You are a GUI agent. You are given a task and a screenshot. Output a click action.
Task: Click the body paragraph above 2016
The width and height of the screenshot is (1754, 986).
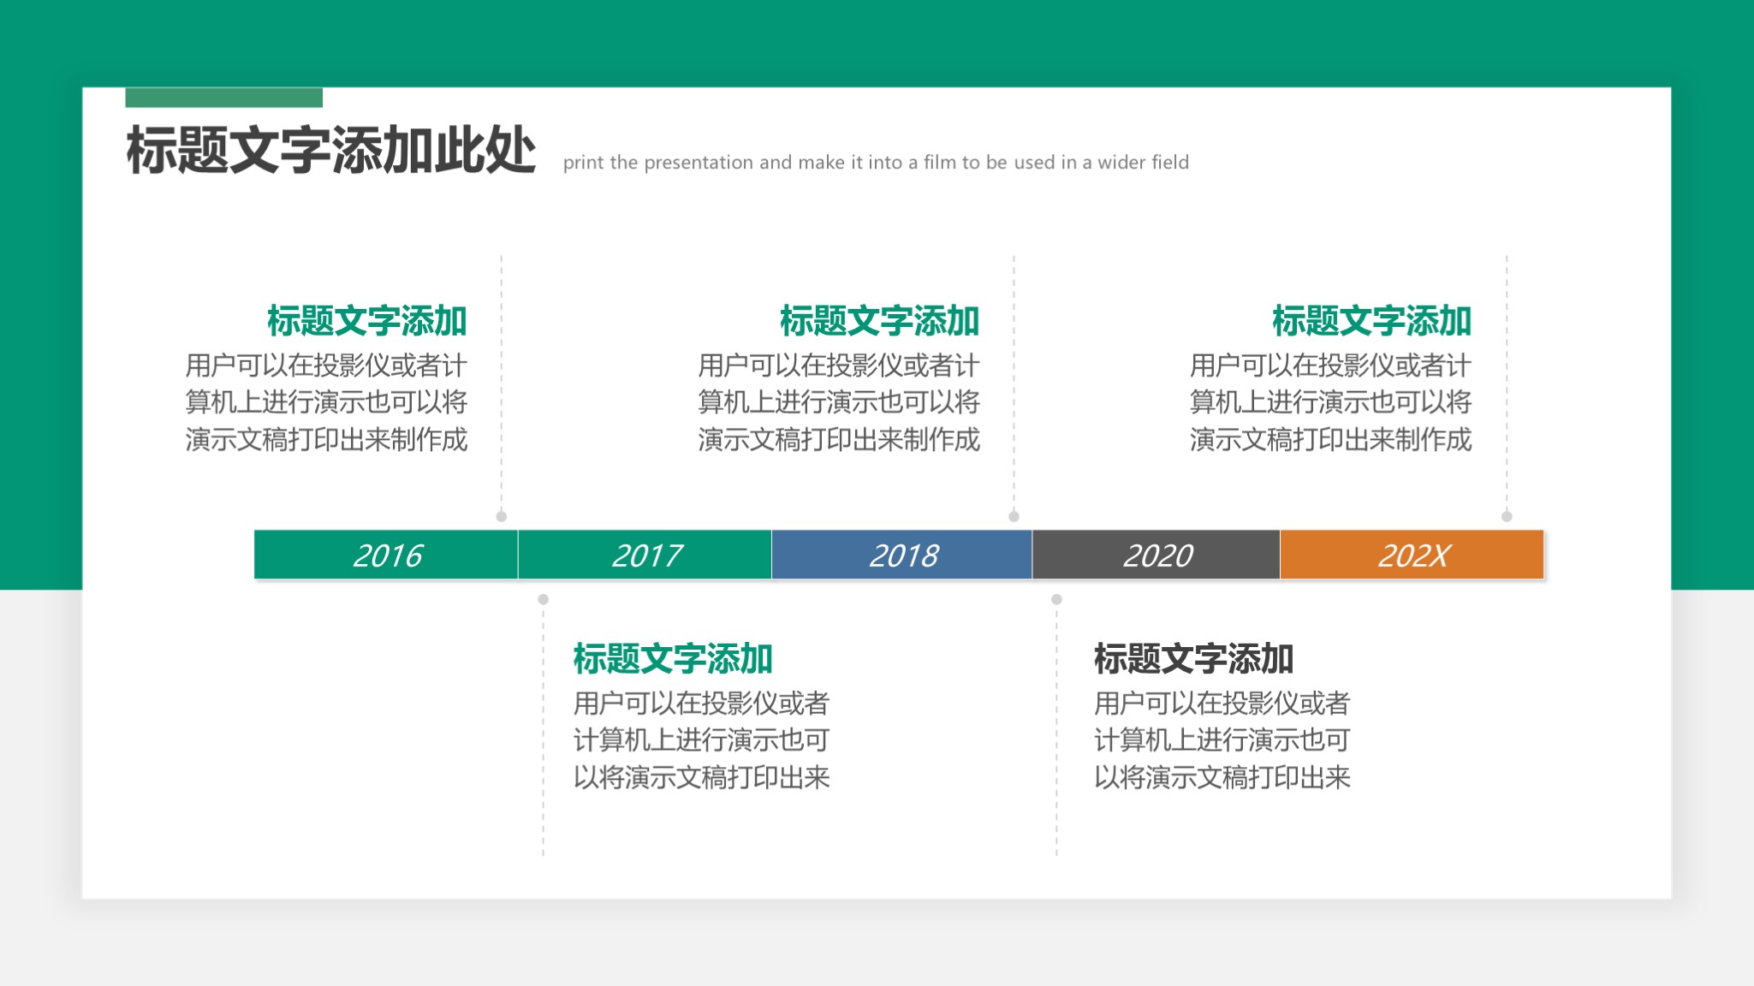coord(326,402)
